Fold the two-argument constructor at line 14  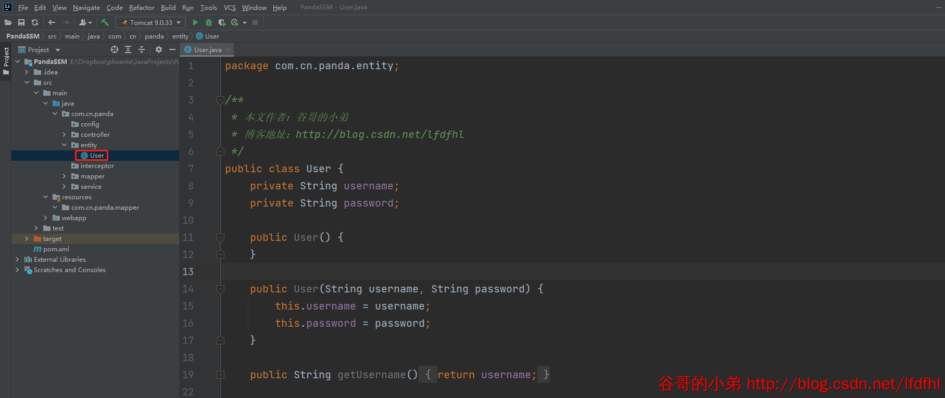tap(220, 289)
